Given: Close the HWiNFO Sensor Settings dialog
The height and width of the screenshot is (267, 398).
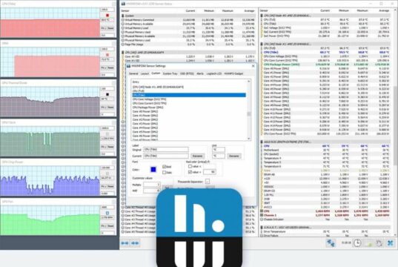Looking at the screenshot, I should click(x=253, y=66).
